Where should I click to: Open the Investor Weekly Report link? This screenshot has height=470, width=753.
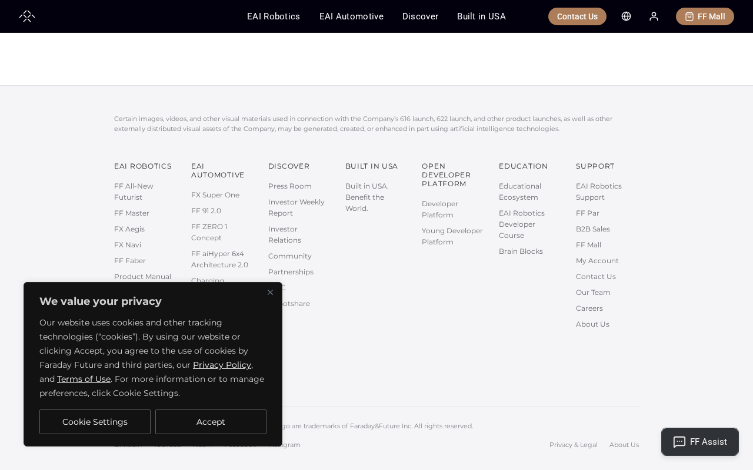296,207
